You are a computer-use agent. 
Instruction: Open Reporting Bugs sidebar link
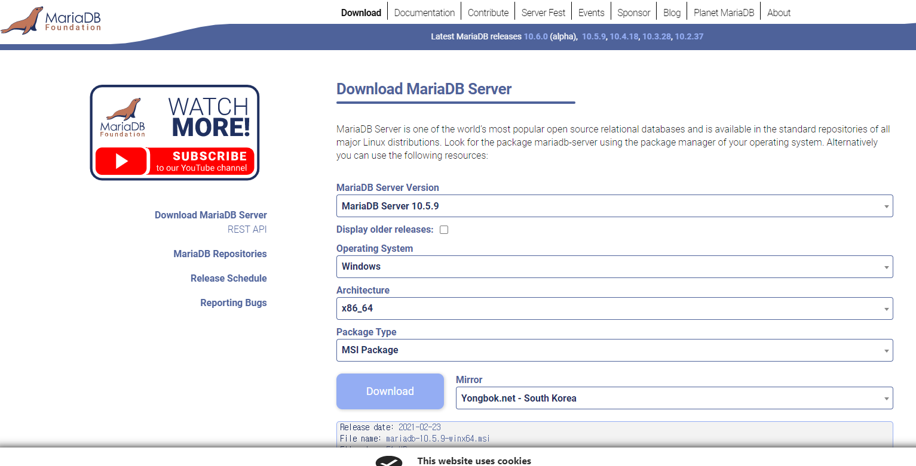(x=234, y=303)
